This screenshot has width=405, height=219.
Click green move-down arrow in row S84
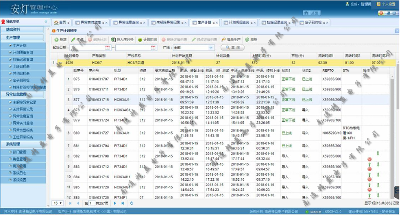(x=378, y=175)
